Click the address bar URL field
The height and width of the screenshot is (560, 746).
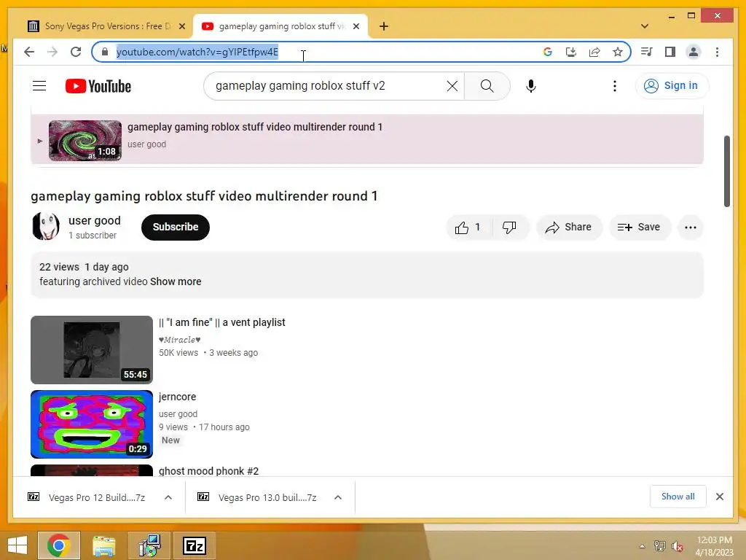323,52
